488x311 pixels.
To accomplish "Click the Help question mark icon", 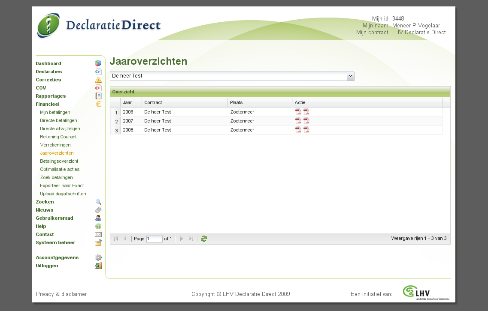I will tap(98, 227).
